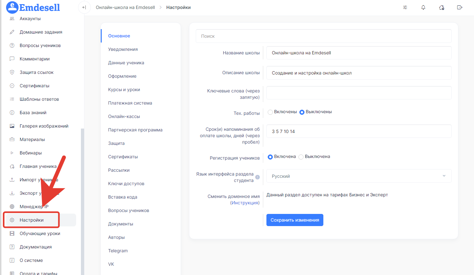Select Выключены for Тех. работы
474x275 pixels.
point(302,112)
